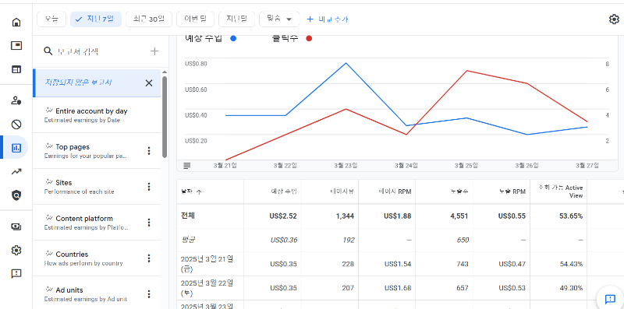The height and width of the screenshot is (309, 624).
Task: Open report settings gear at top right
Action: pos(614,19)
